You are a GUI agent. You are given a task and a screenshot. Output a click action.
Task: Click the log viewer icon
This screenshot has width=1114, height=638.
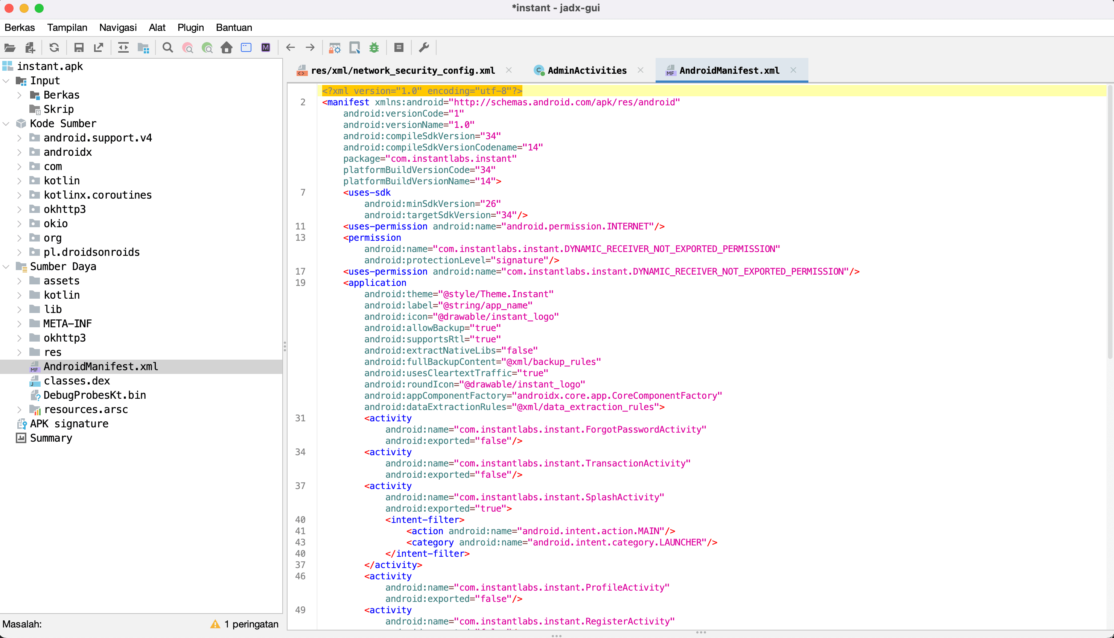tap(398, 48)
